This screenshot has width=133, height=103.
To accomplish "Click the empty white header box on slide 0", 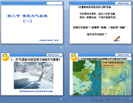I will tap(54, 3).
